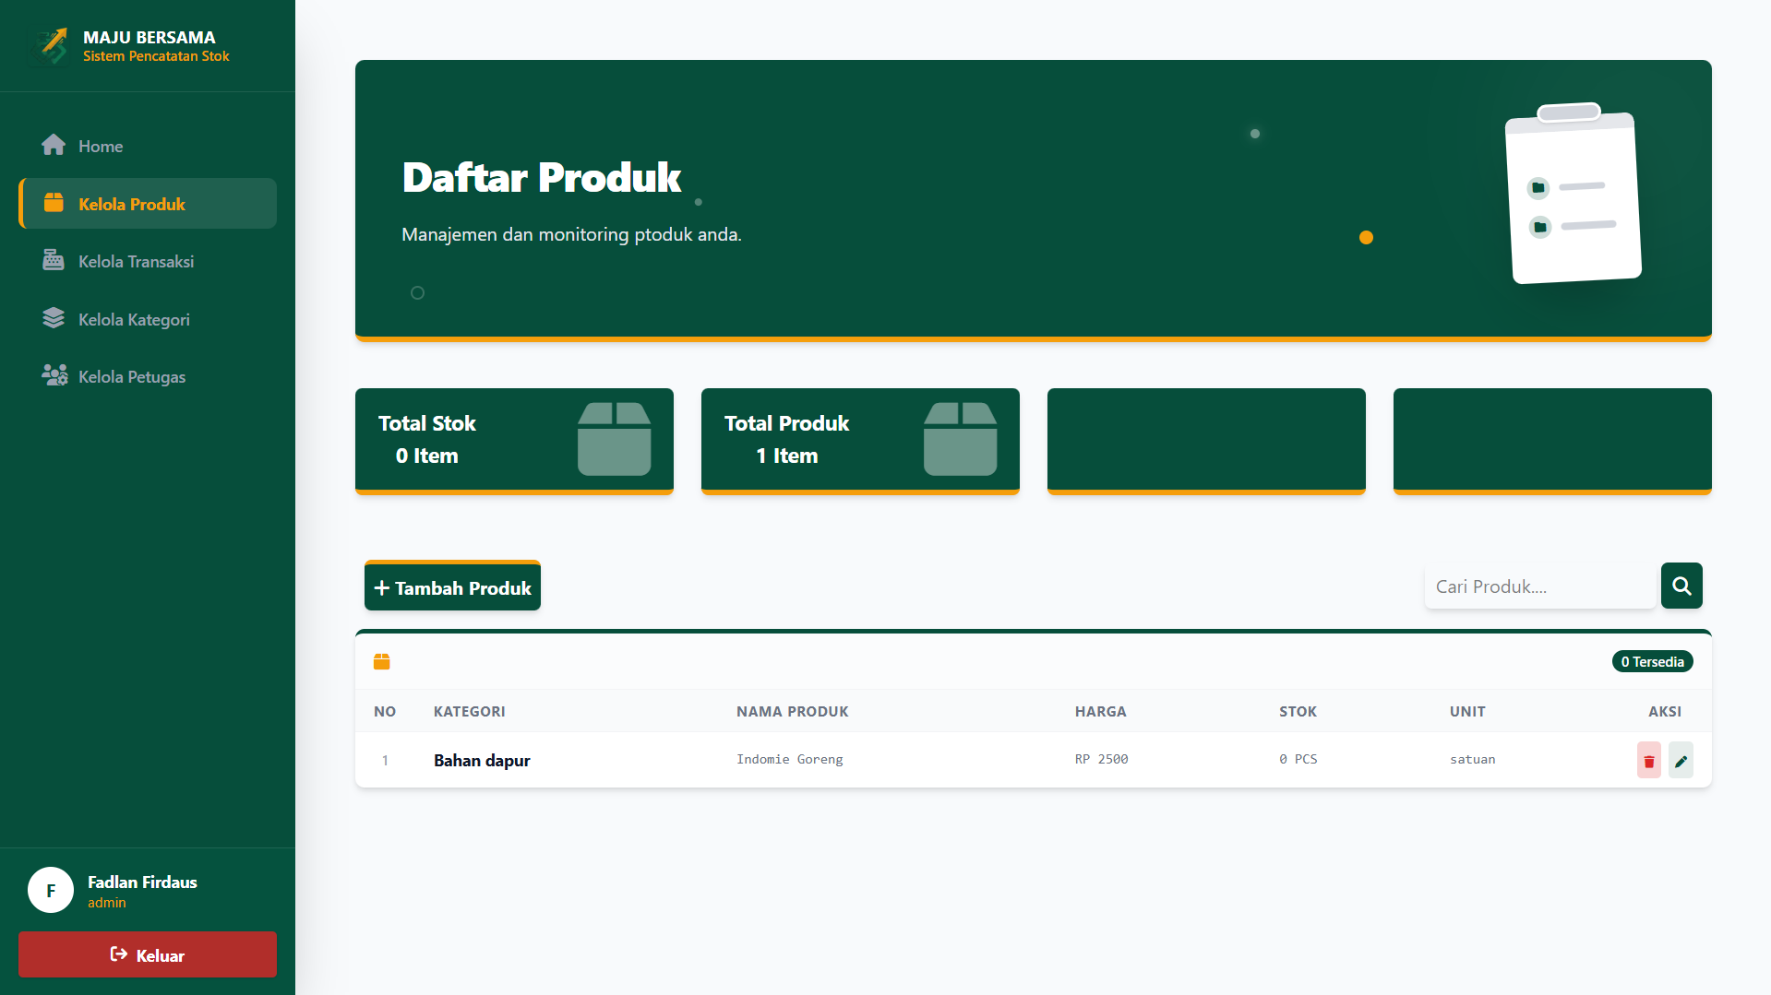Viewport: 1771px width, 995px height.
Task: Click the 0 Tersedia badge
Action: (1652, 661)
